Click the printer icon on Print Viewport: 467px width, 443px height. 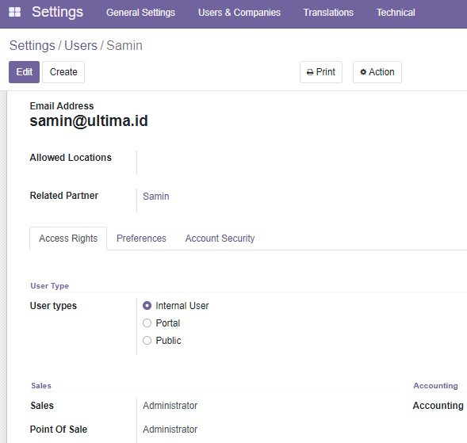pyautogui.click(x=310, y=72)
